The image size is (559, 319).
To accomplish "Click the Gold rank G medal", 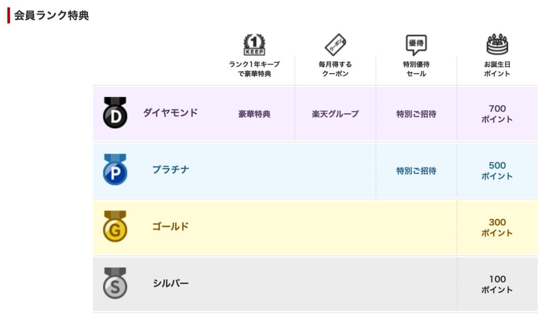I will coord(115,226).
